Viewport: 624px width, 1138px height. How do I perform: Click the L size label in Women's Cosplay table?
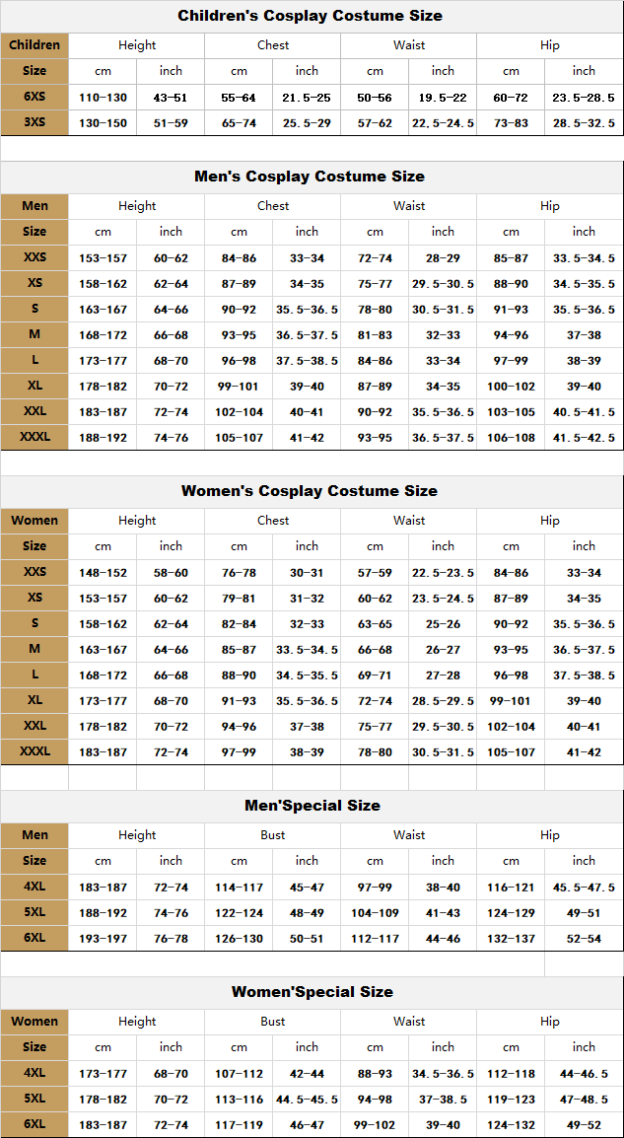click(x=35, y=675)
